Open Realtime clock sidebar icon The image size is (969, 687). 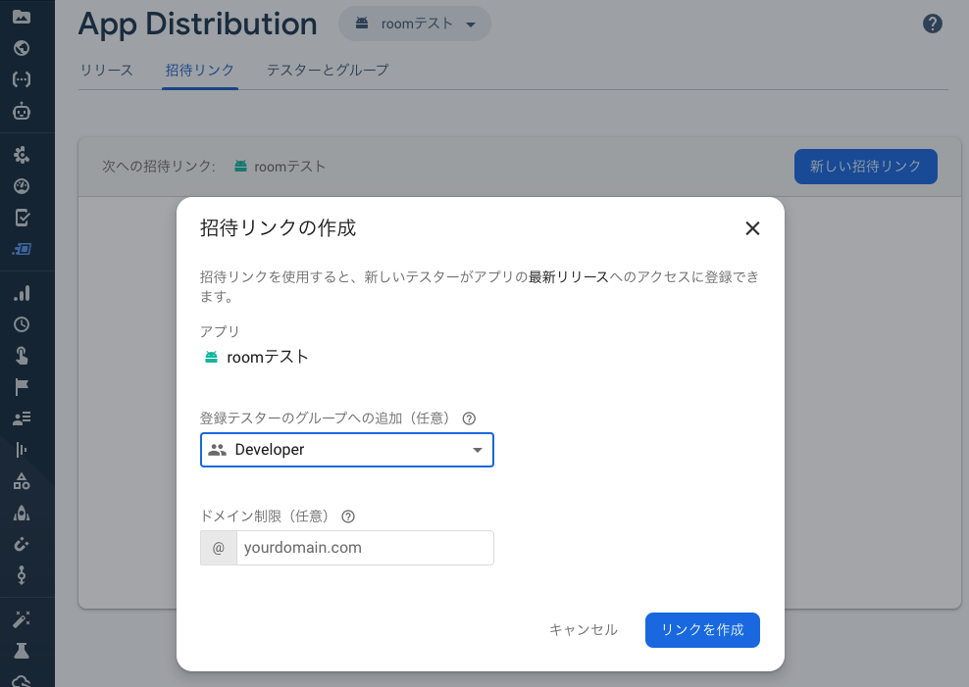coord(22,324)
